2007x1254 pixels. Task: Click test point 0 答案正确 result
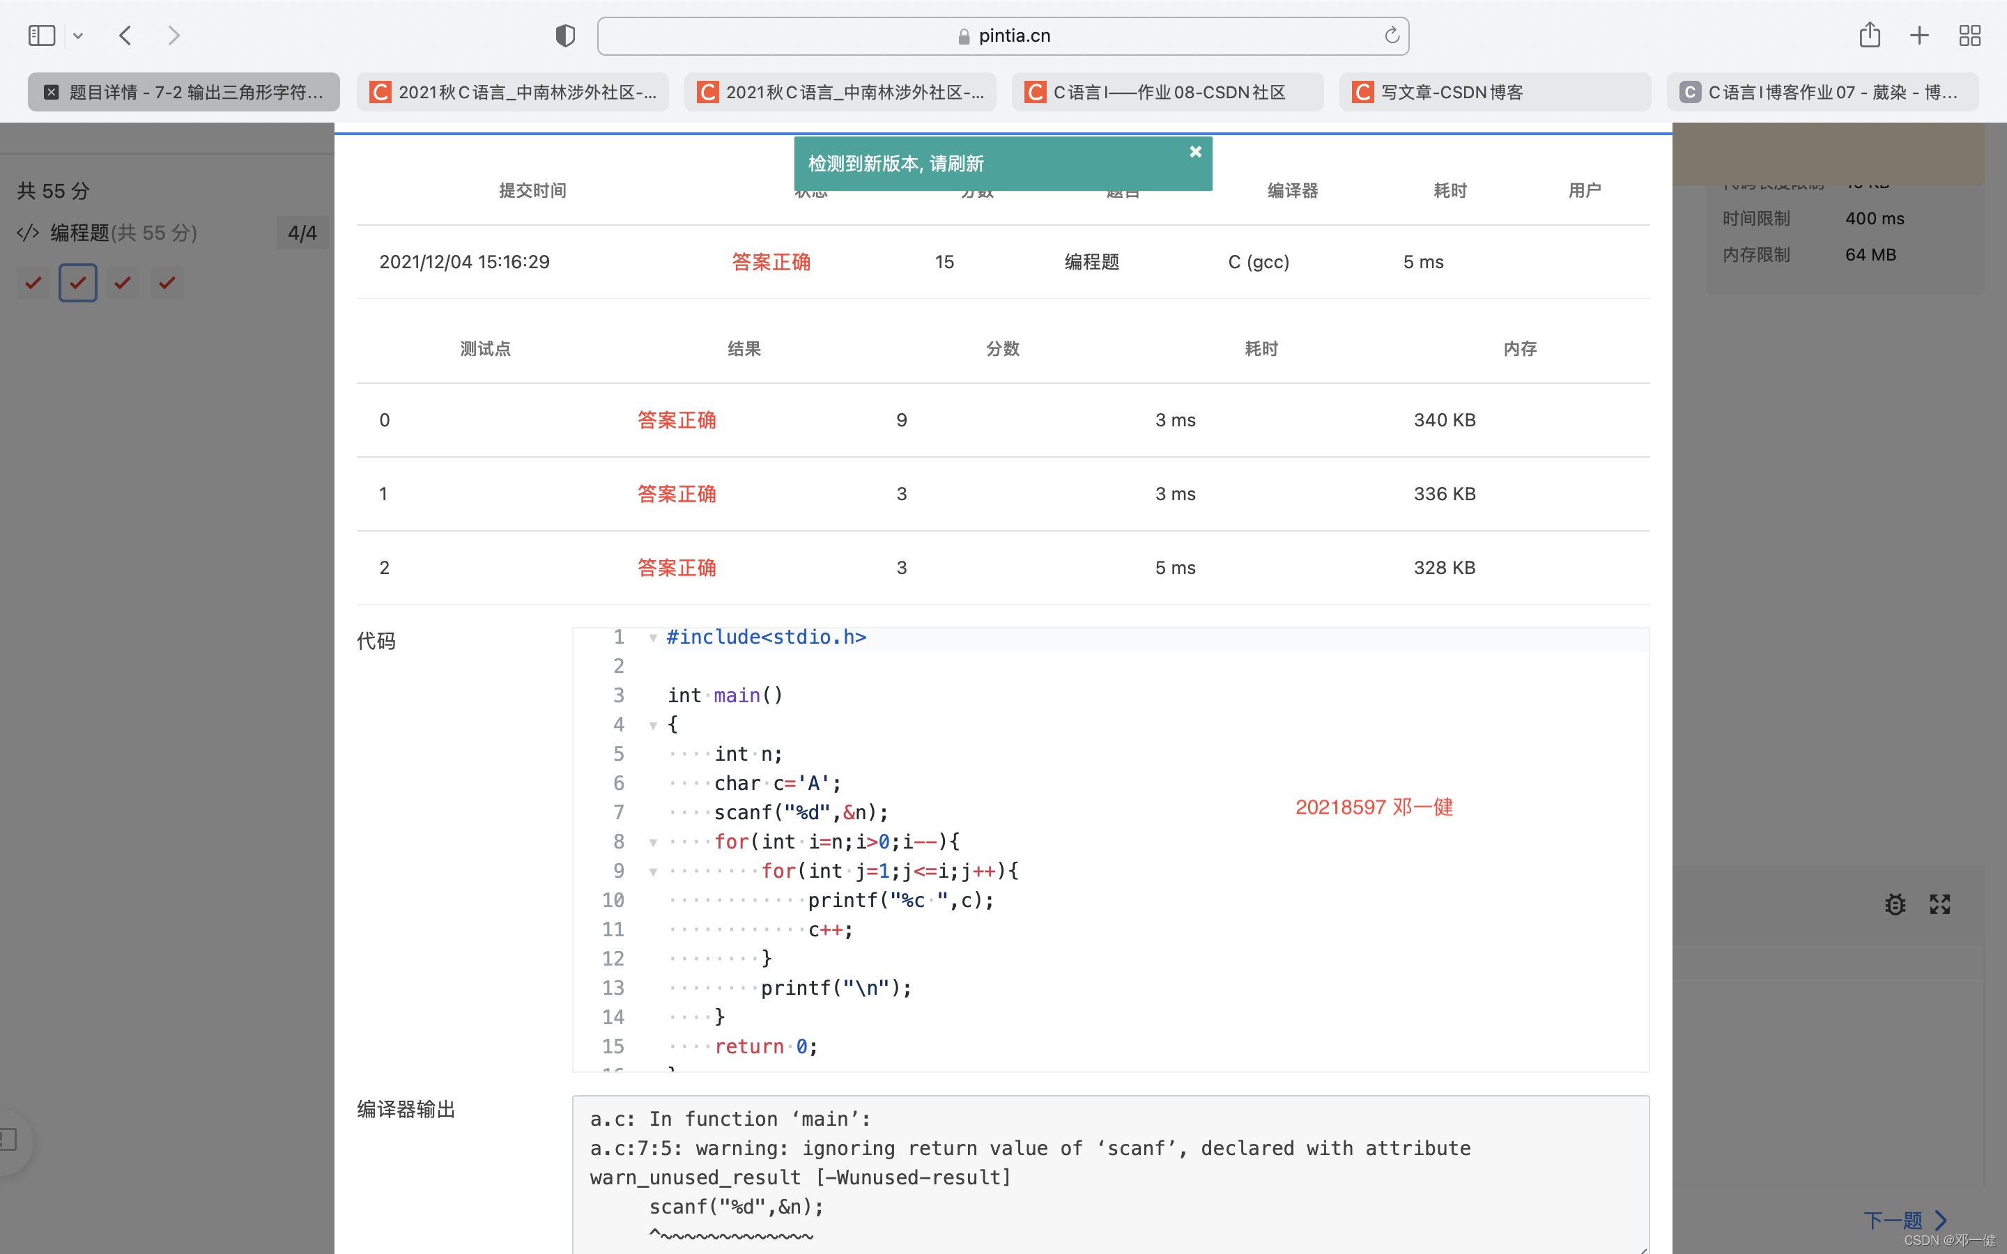click(677, 421)
